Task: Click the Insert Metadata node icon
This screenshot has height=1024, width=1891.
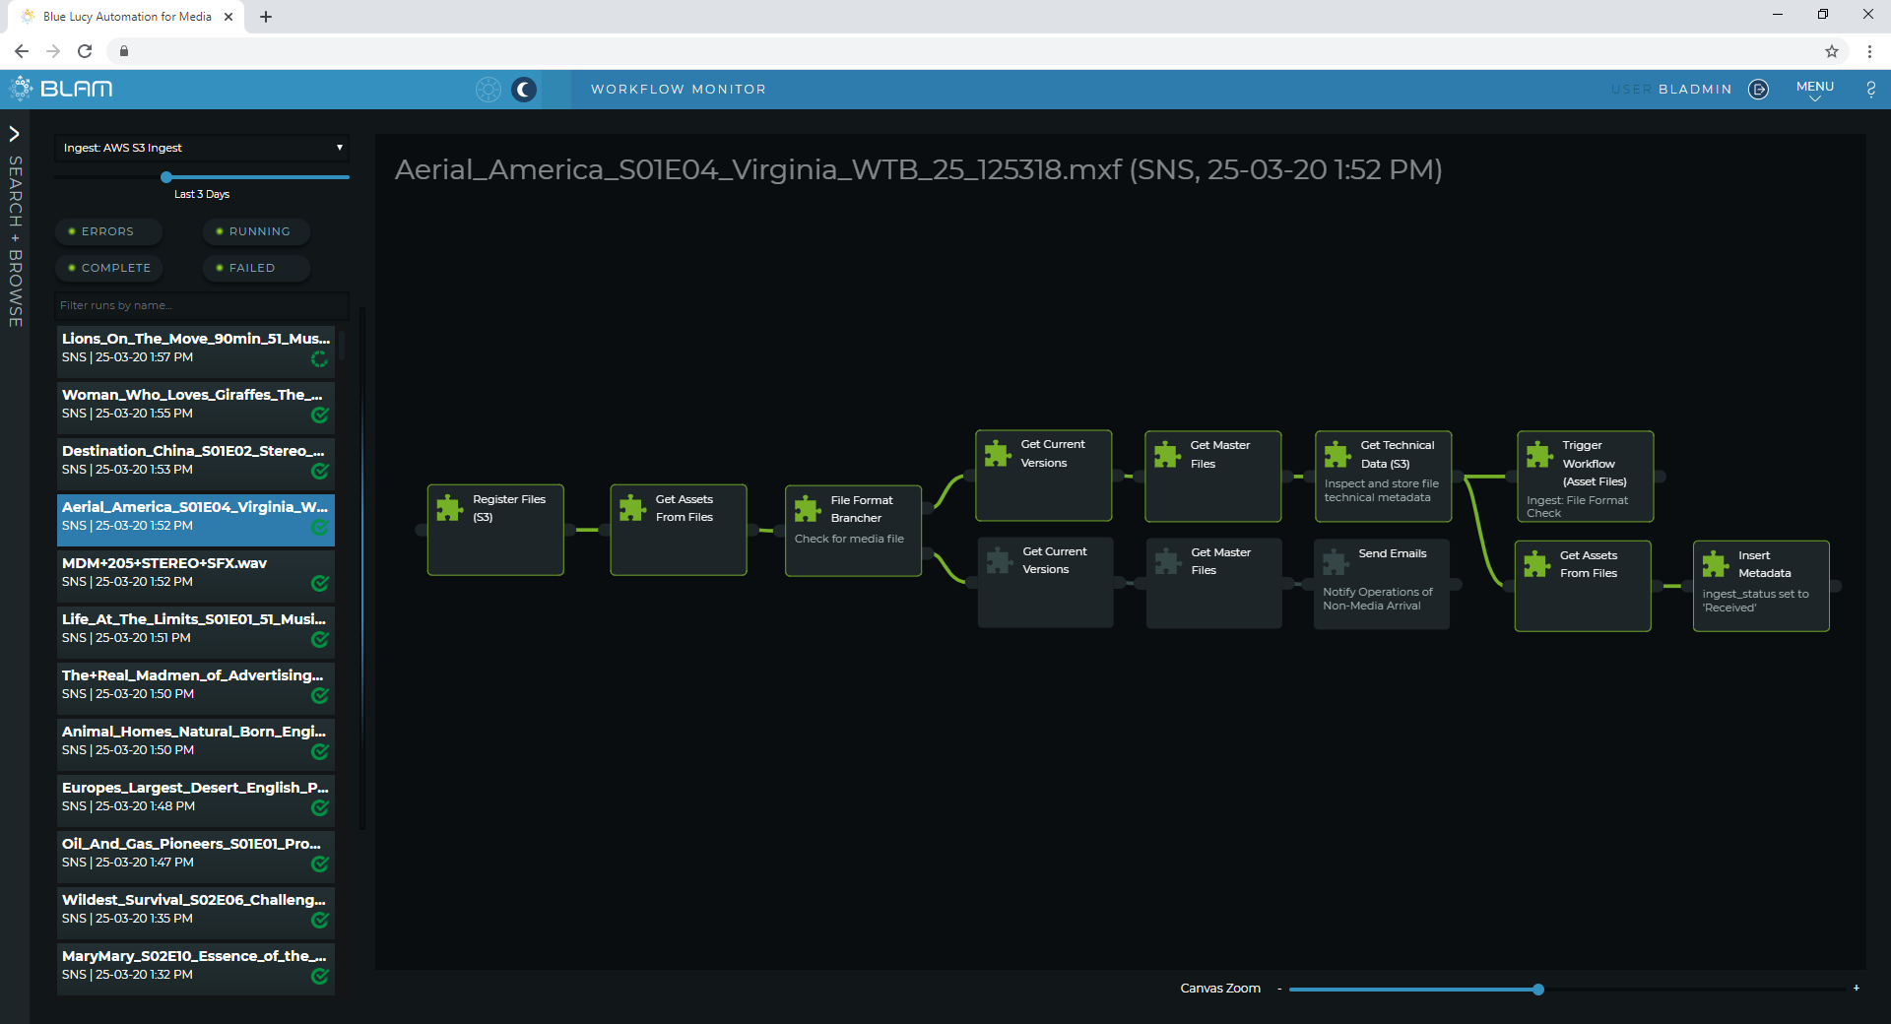Action: click(1716, 564)
